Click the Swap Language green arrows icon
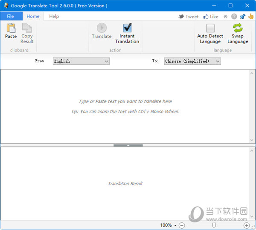The image size is (256, 230). click(x=238, y=28)
